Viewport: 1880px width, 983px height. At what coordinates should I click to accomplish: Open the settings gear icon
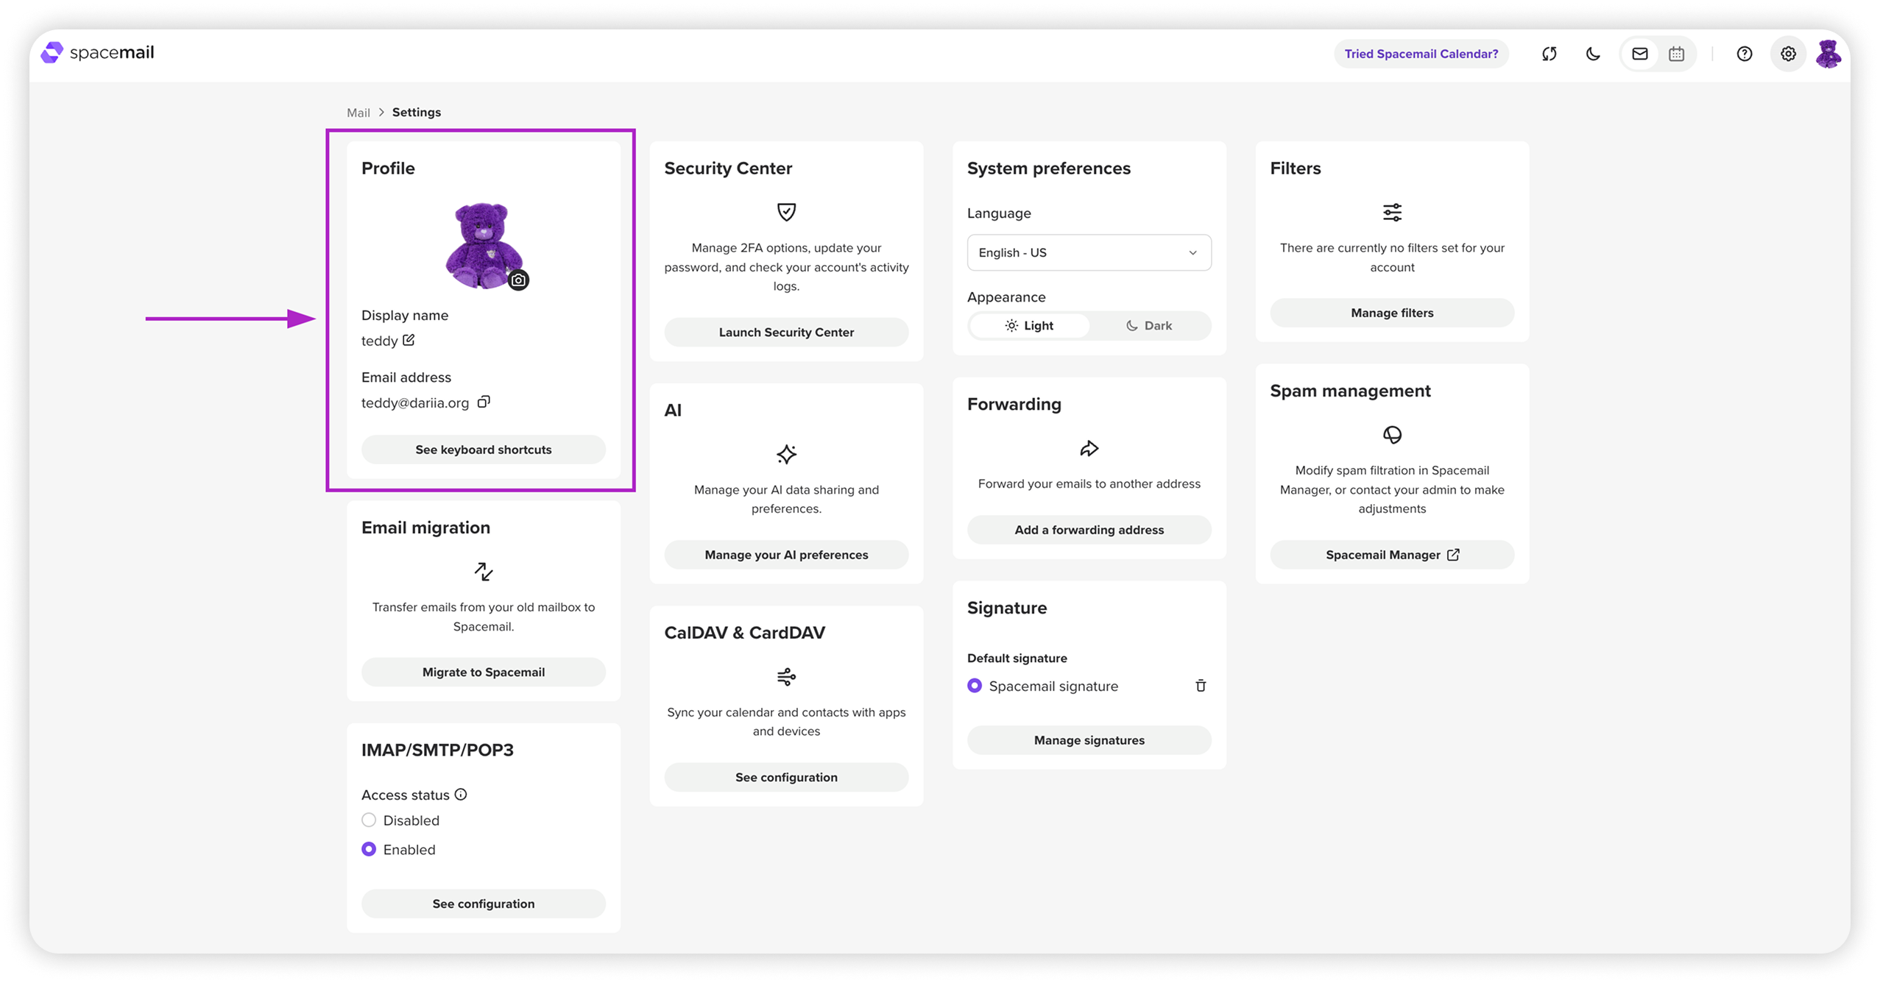coord(1788,54)
